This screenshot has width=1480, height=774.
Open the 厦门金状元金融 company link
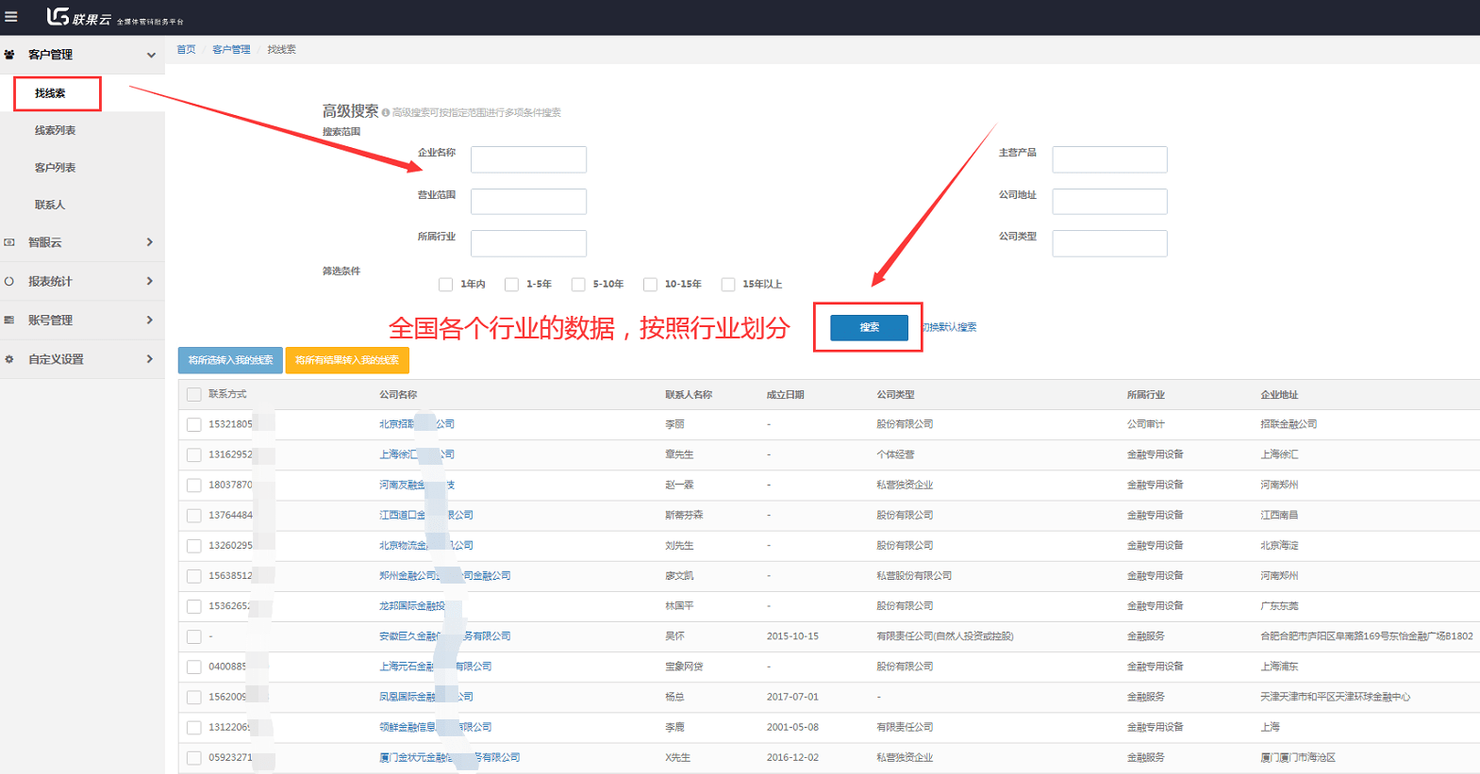tap(450, 757)
